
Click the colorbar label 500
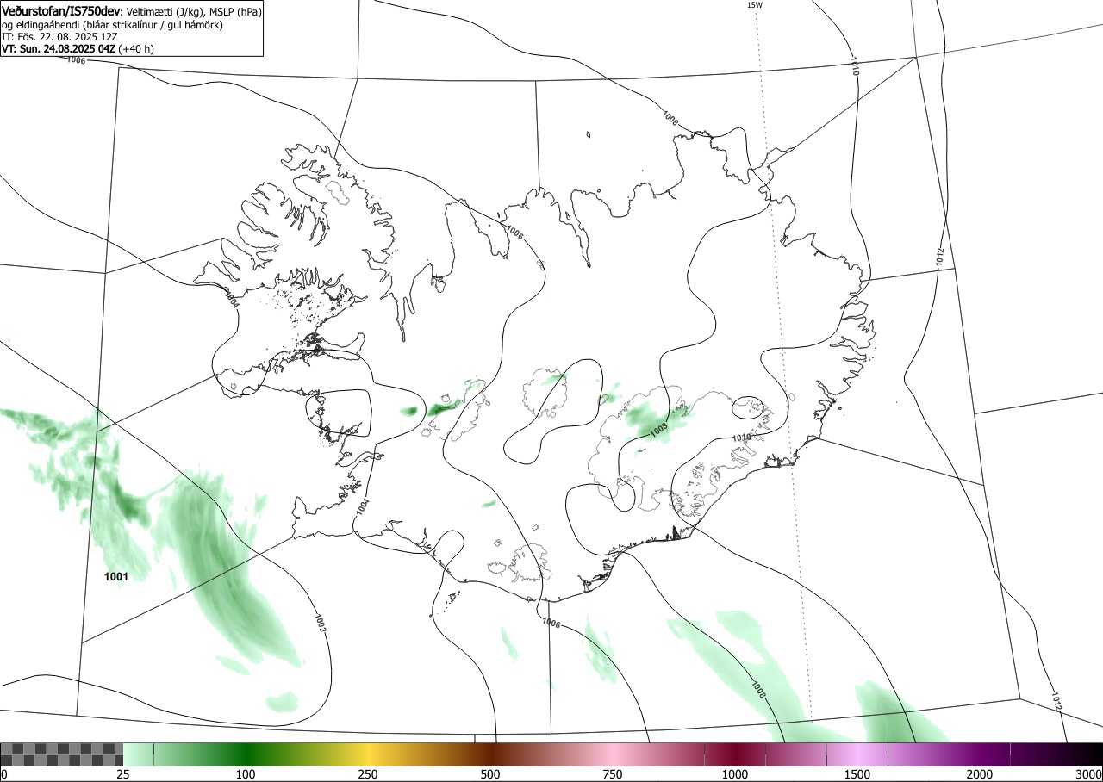point(490,774)
